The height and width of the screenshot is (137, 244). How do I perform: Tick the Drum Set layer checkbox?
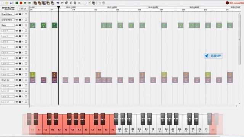click(26, 80)
